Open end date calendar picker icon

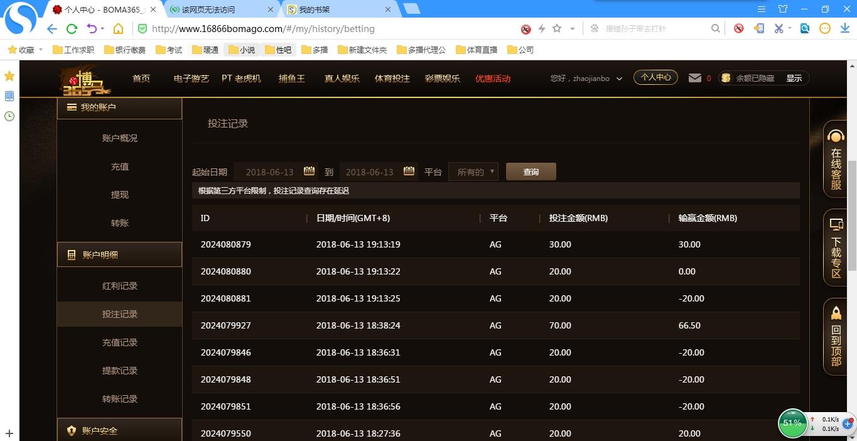click(409, 171)
